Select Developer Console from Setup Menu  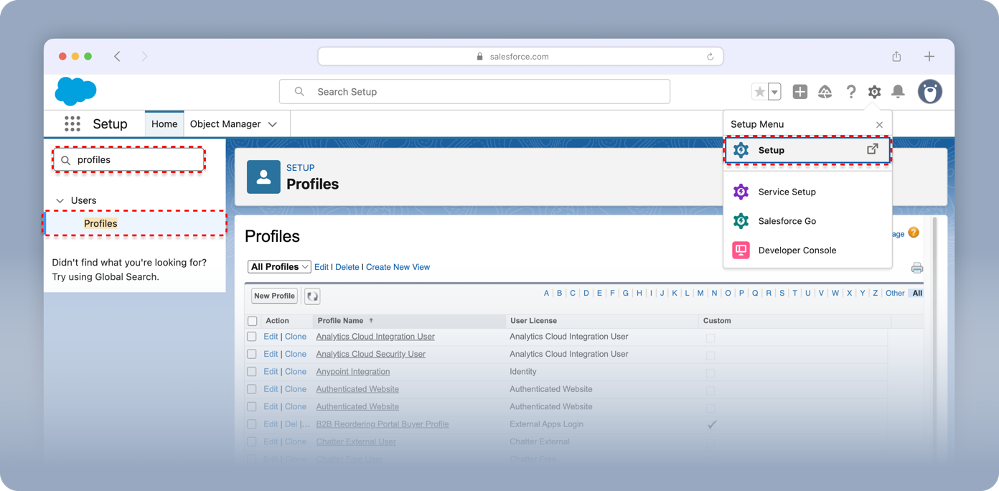point(797,251)
